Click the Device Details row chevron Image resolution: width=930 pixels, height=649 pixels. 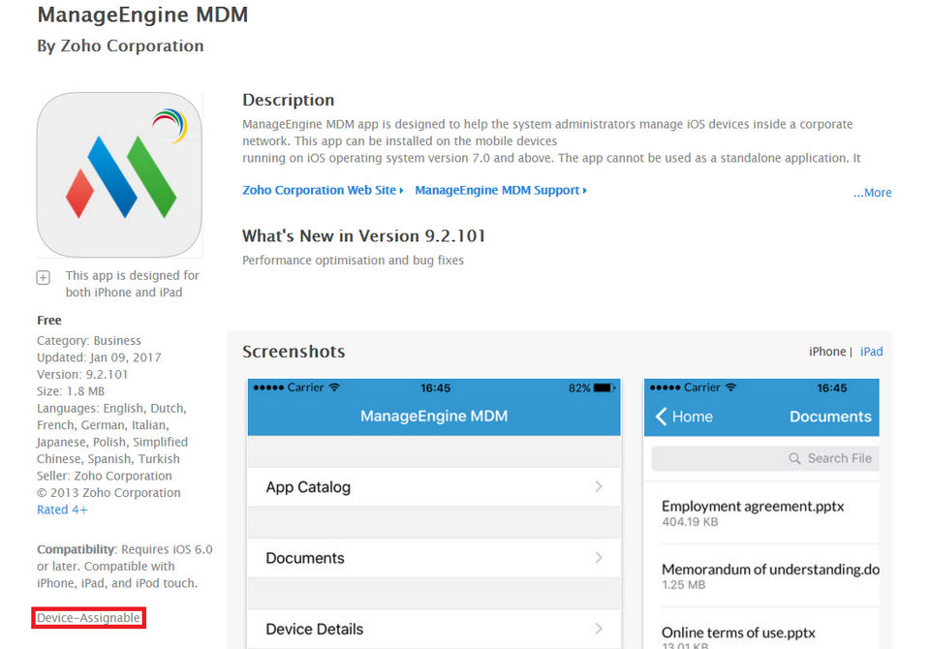[599, 628]
